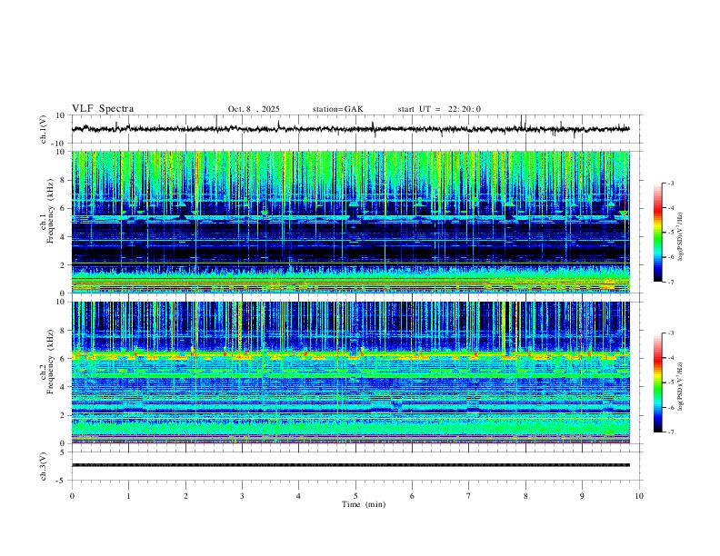Click the time axis tick label '5'
Screen dimensions: 720x556
click(x=355, y=496)
